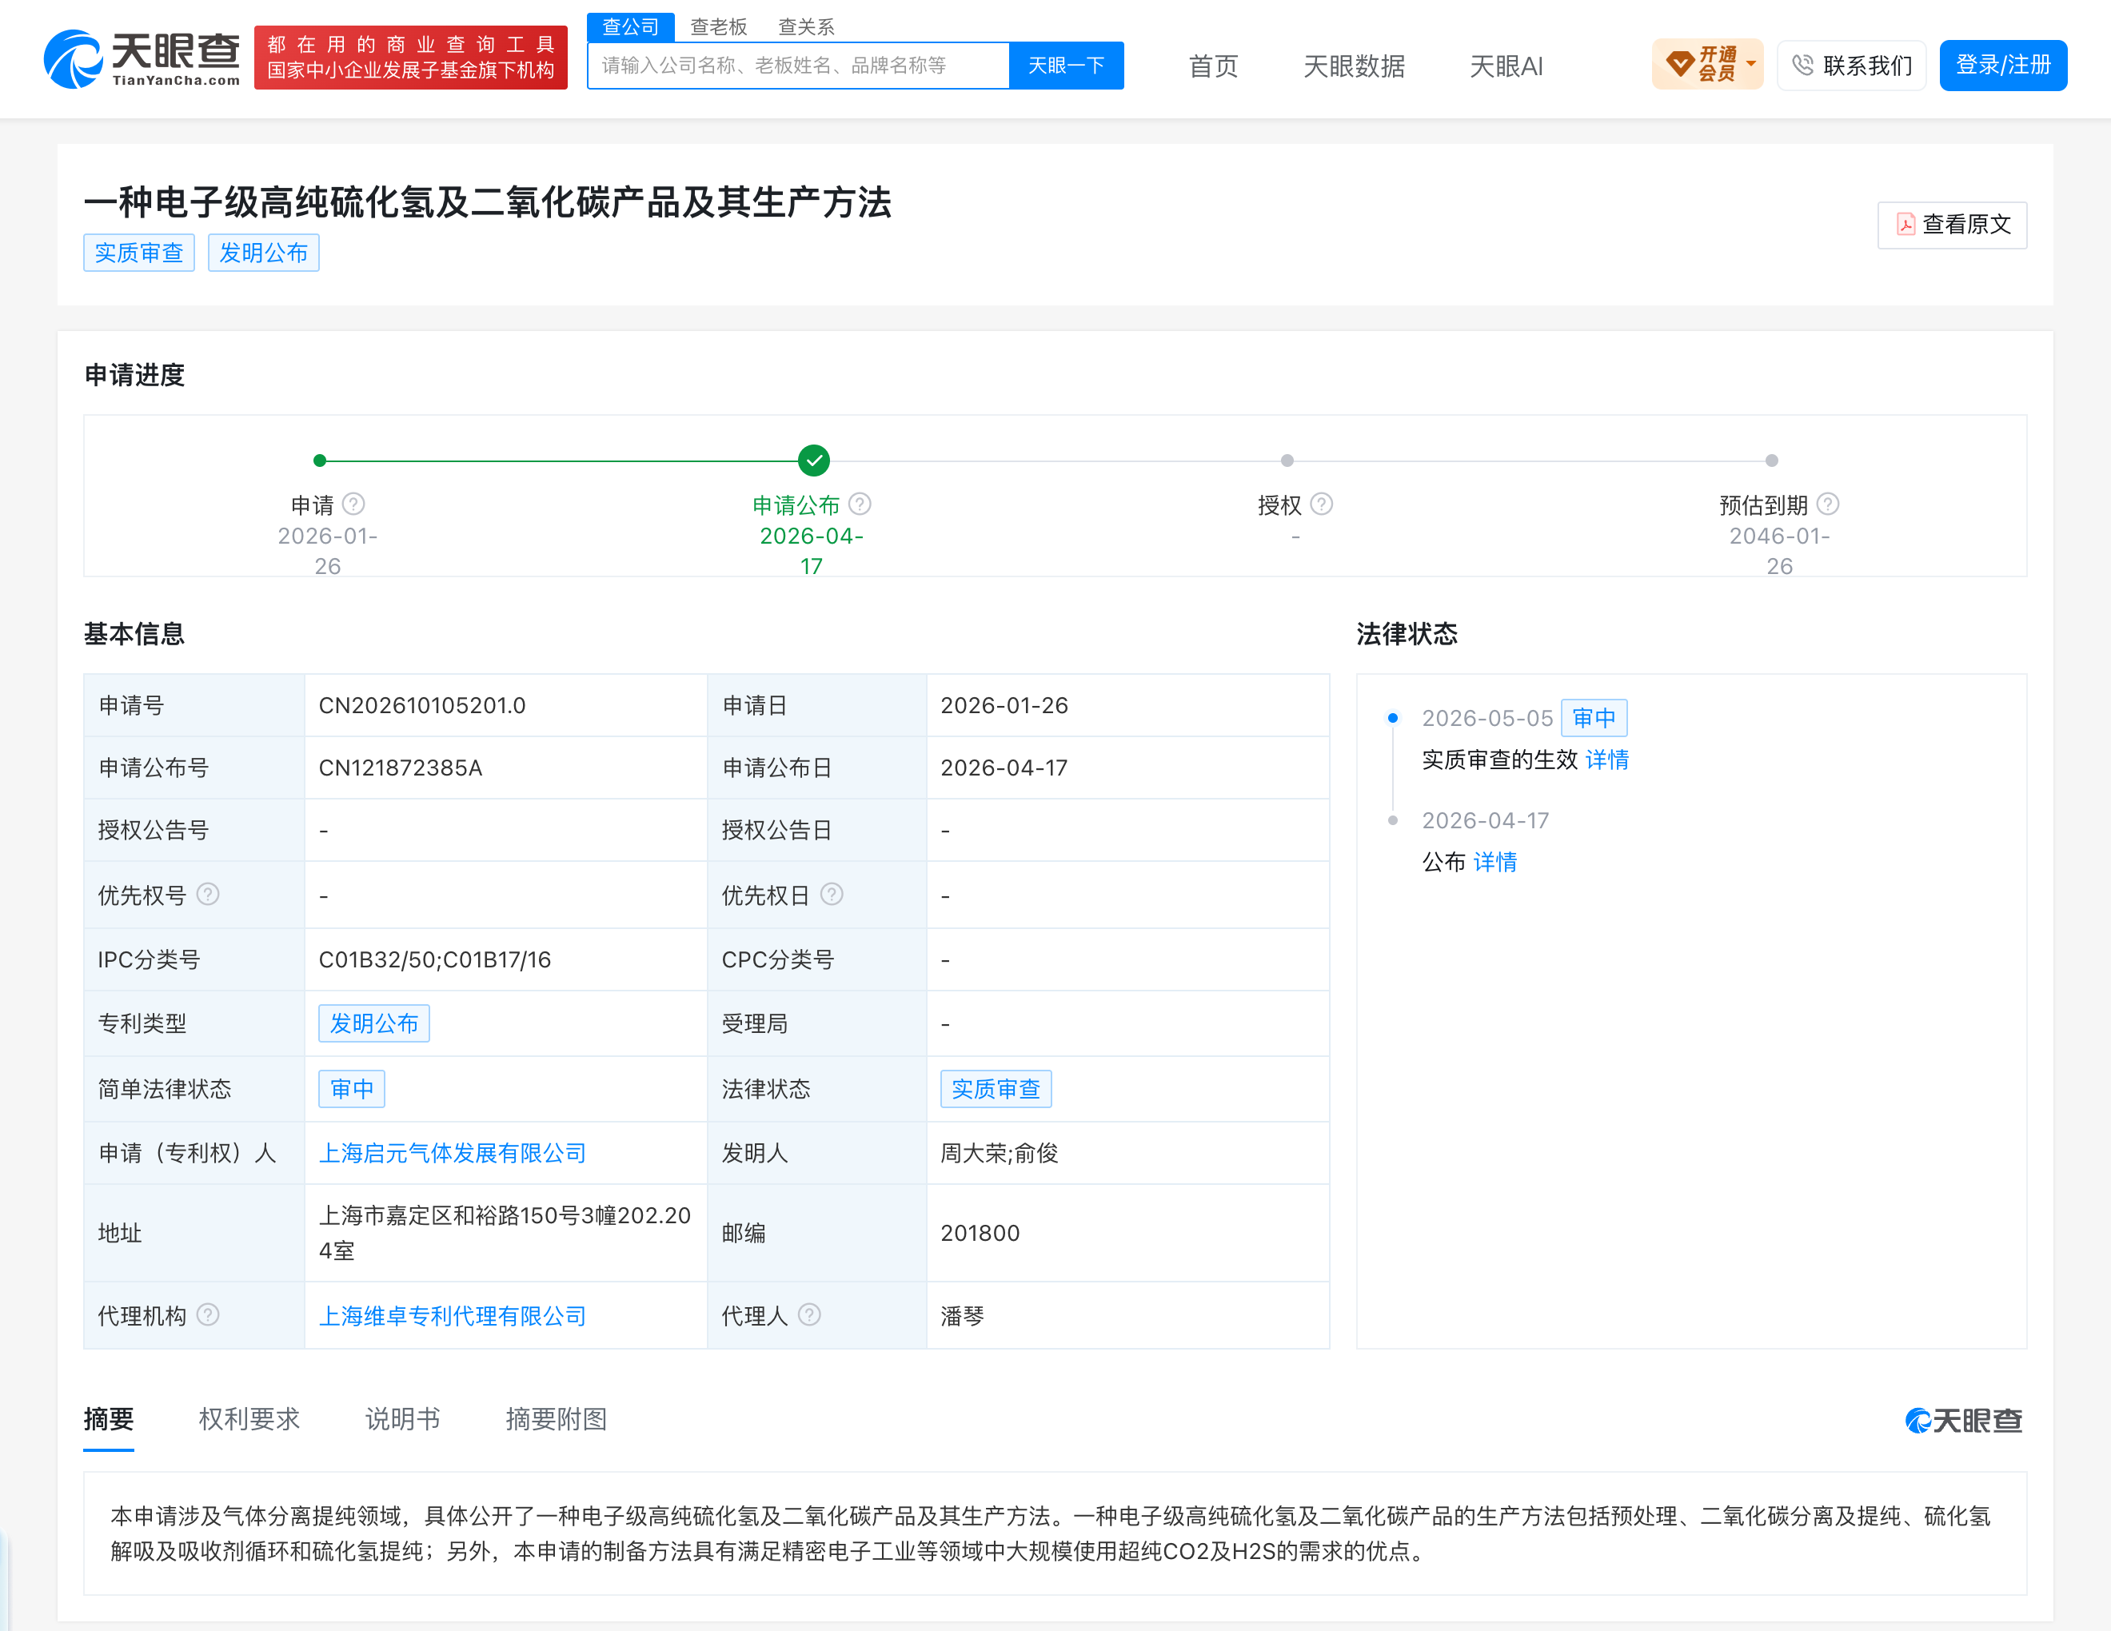Click help icon beside 优先权日

point(832,895)
